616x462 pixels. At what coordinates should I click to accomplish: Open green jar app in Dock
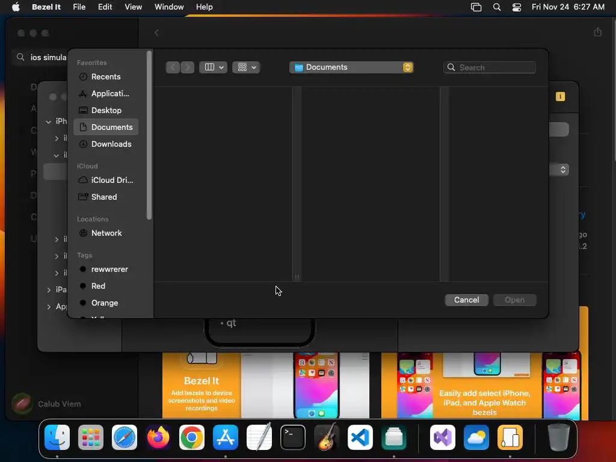(393, 437)
